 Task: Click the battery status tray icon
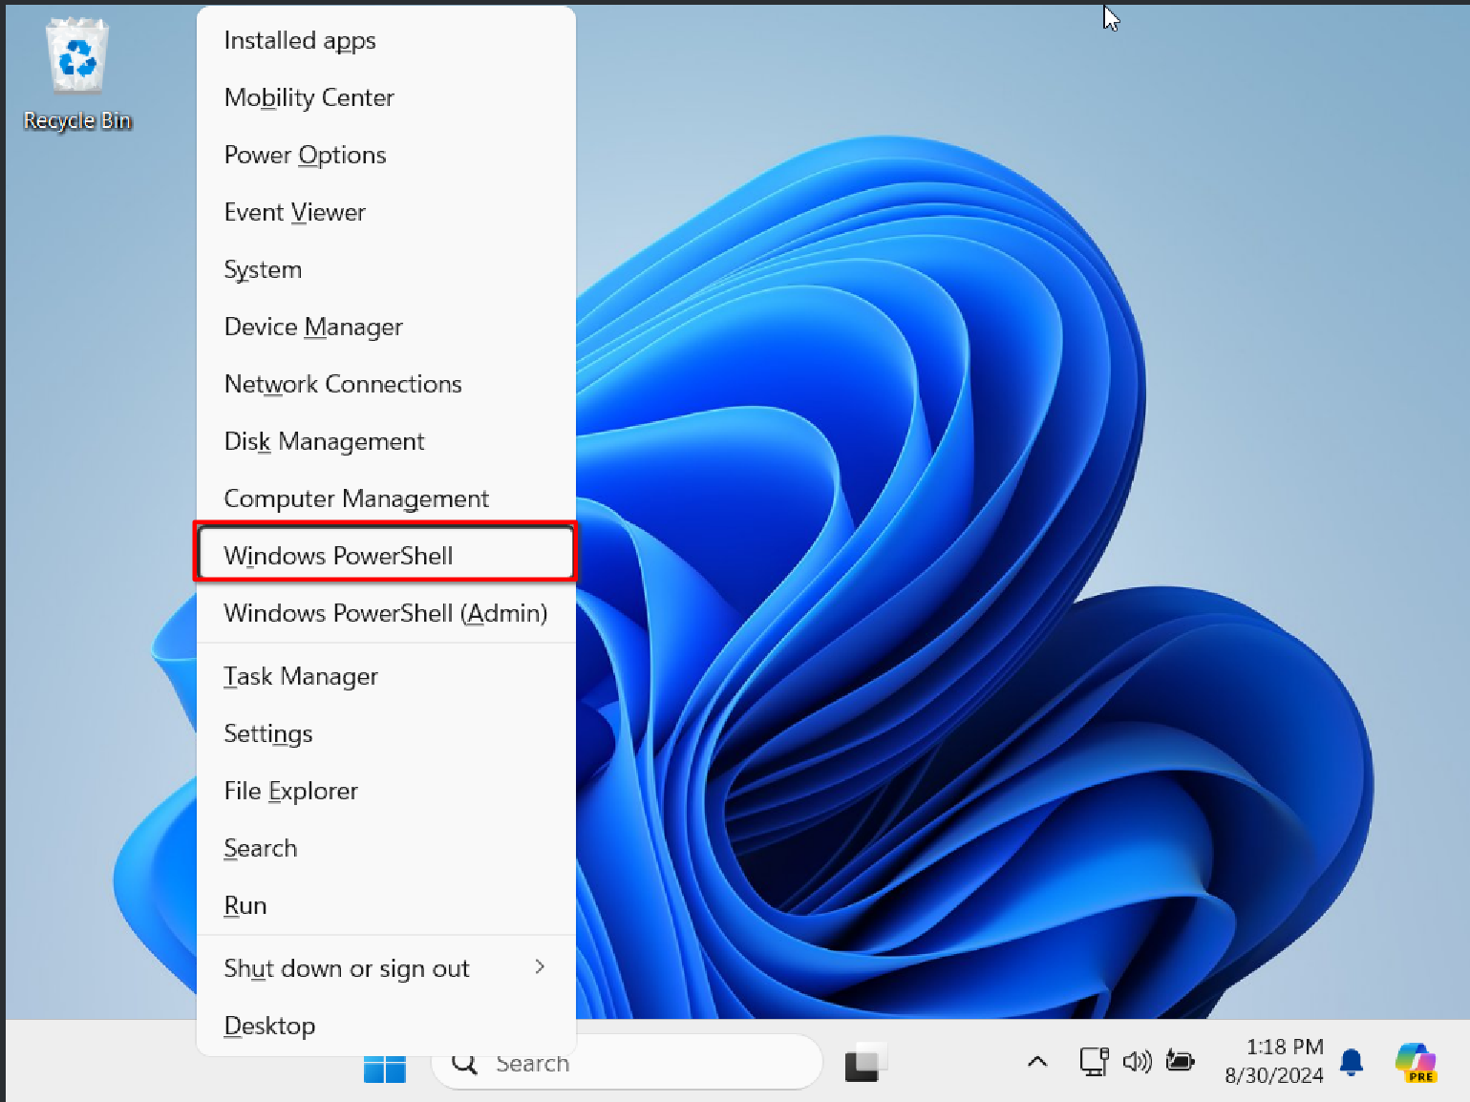coord(1181,1062)
